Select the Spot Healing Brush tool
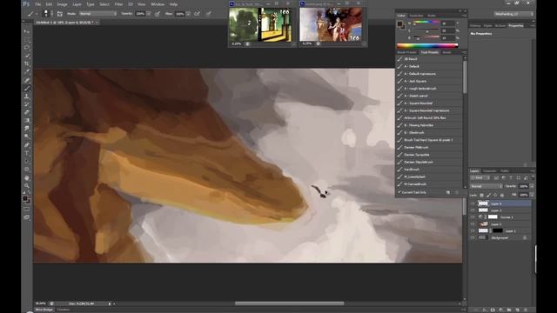This screenshot has height=313, width=557. tap(27, 80)
